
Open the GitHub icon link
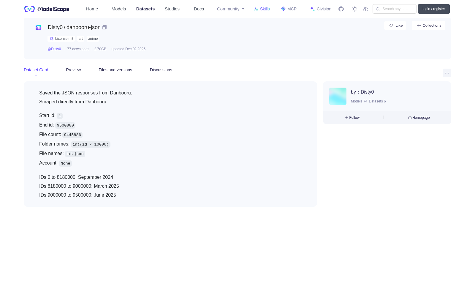pyautogui.click(x=341, y=9)
